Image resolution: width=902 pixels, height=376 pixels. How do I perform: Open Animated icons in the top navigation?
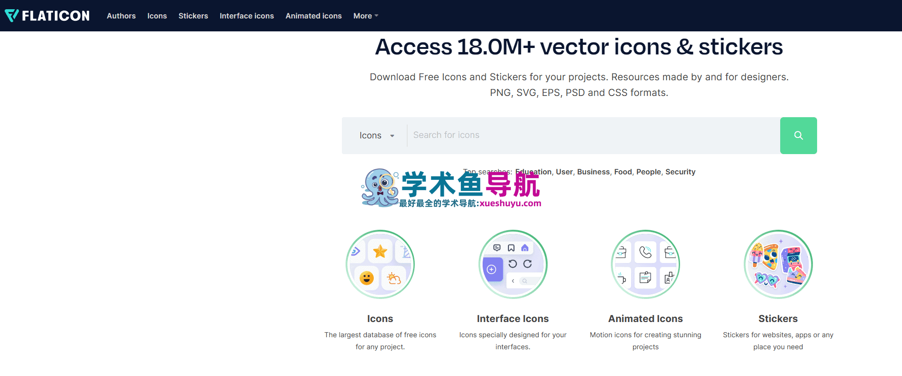click(314, 16)
